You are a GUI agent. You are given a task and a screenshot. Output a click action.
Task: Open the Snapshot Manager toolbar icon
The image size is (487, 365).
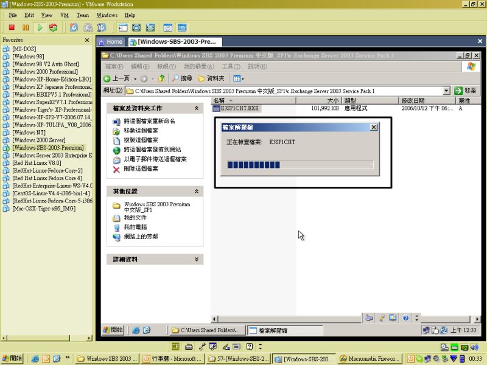coord(102,27)
